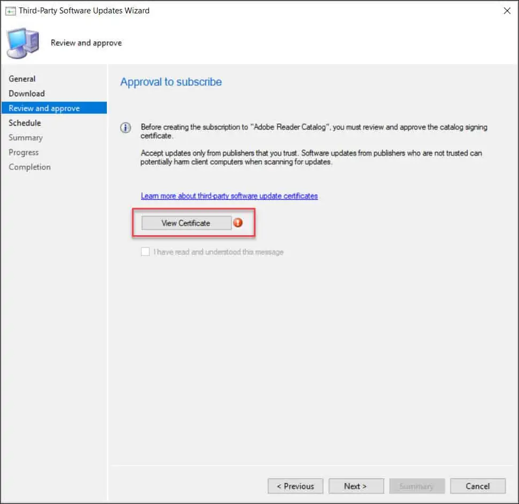Click the 'Approval to subscribe' heading
Viewport: 519px width, 504px height.
coord(171,82)
